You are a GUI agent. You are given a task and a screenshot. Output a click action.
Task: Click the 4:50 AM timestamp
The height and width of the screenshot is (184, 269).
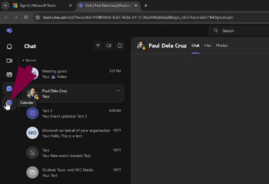coord(115,111)
